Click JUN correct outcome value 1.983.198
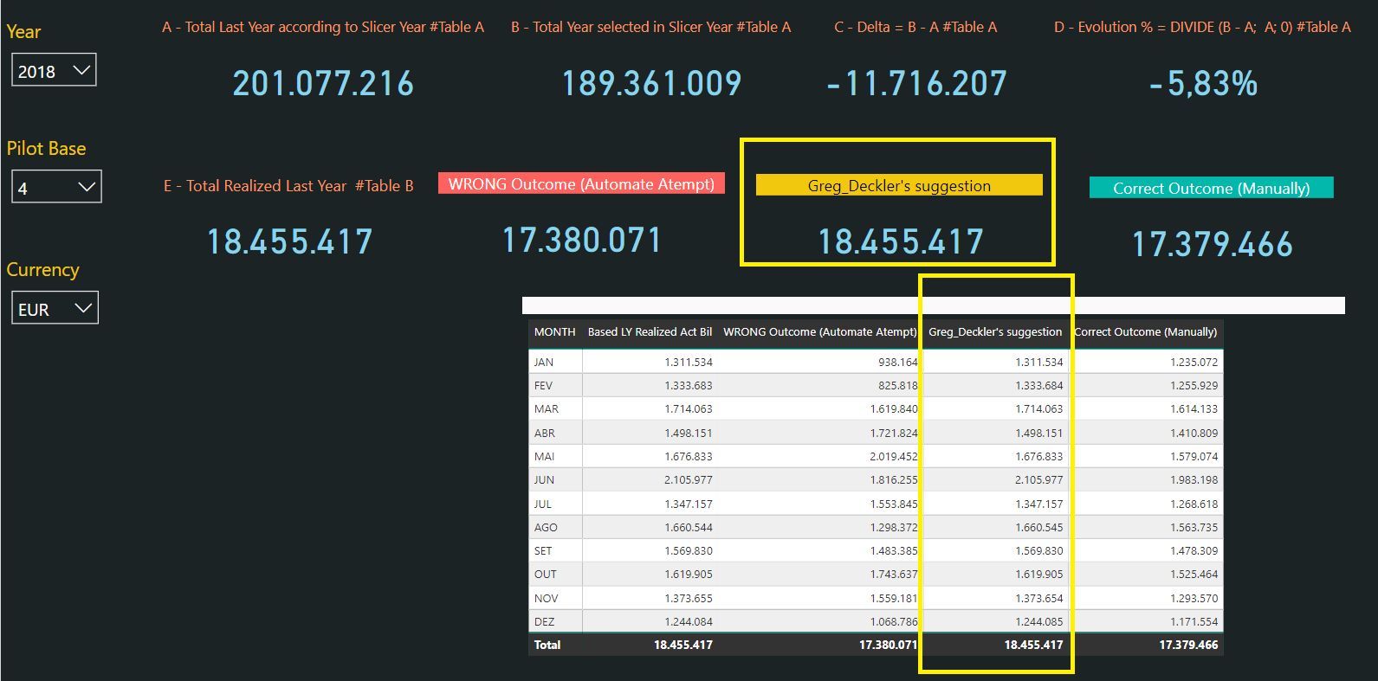 coord(1194,479)
